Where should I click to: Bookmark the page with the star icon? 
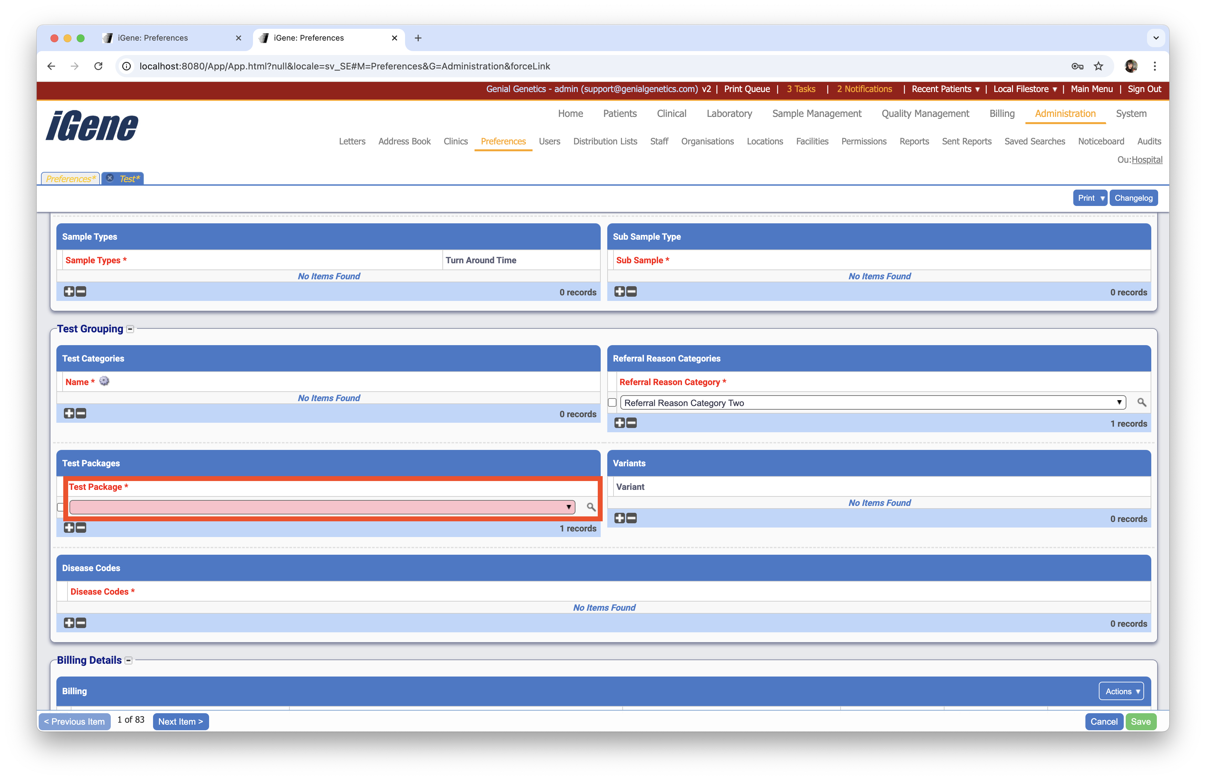point(1098,66)
